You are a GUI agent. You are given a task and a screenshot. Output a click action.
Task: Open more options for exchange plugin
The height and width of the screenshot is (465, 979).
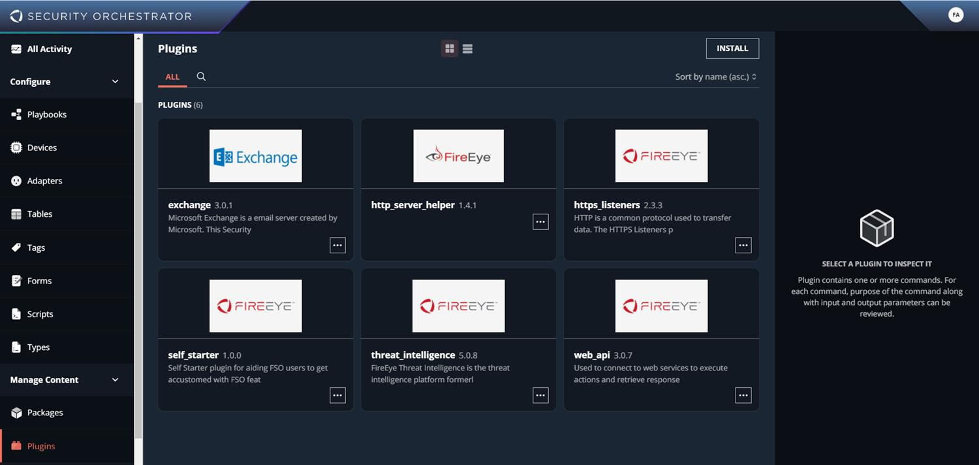click(337, 245)
